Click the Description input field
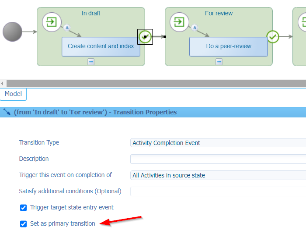This screenshot has height=241, width=306. tap(218, 159)
